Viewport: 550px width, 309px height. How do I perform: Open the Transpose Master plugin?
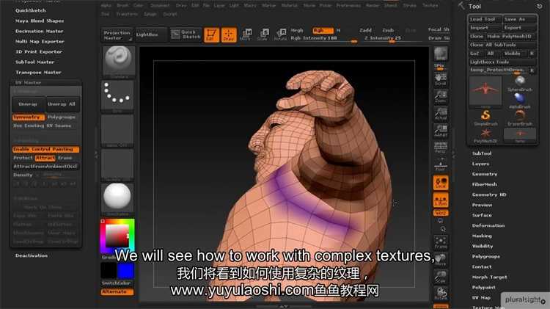(38, 72)
